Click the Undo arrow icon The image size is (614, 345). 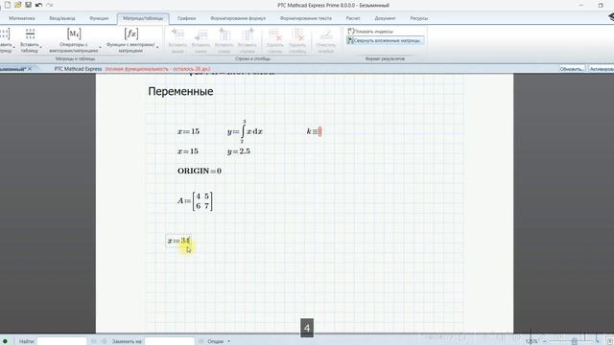pyautogui.click(x=38, y=5)
